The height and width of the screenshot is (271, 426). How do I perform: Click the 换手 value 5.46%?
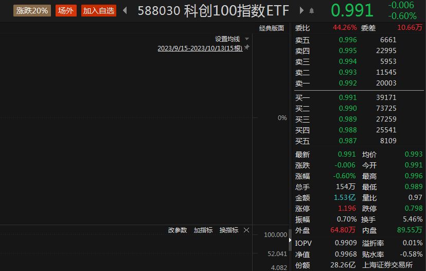point(413,219)
